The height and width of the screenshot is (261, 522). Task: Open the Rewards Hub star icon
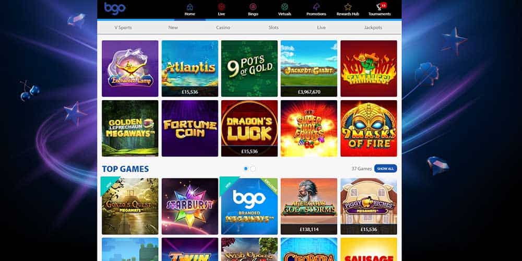[348, 7]
